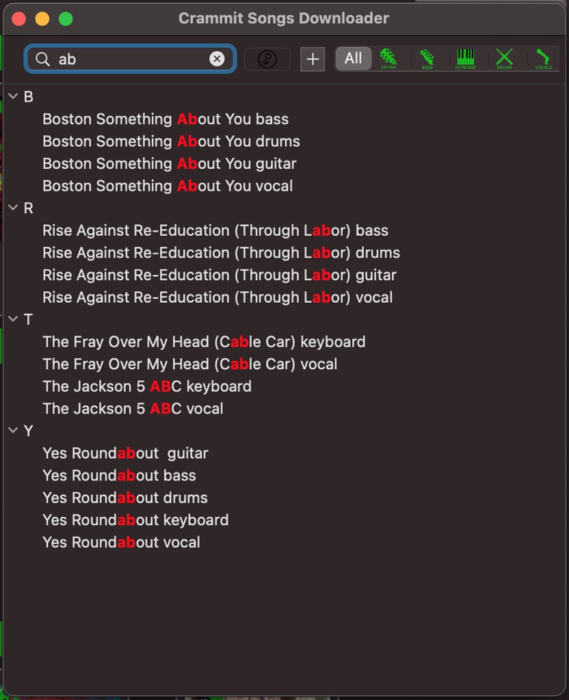This screenshot has height=700, width=569.
Task: Filter songs by the Keyboard icon
Action: (466, 58)
